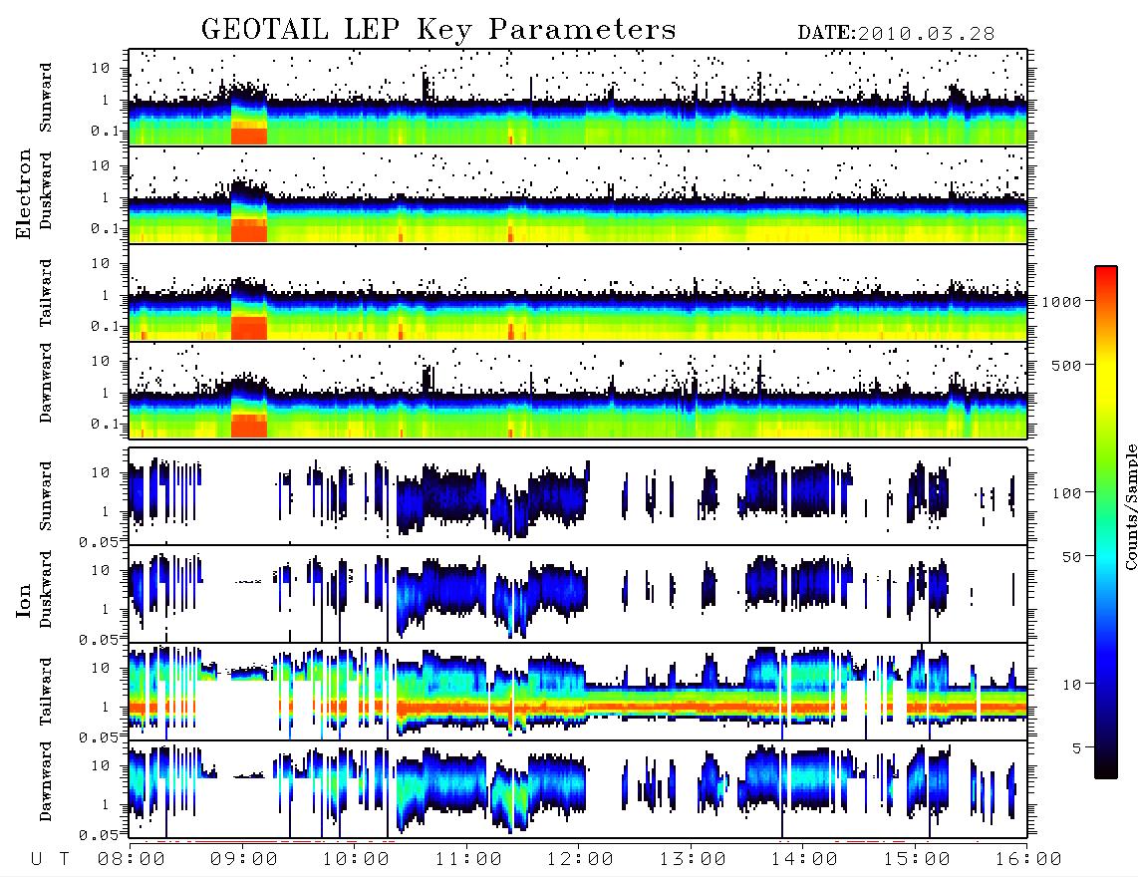Pick the Ion Tailward axis label
Screen dimensions: 1138x877
(46, 692)
